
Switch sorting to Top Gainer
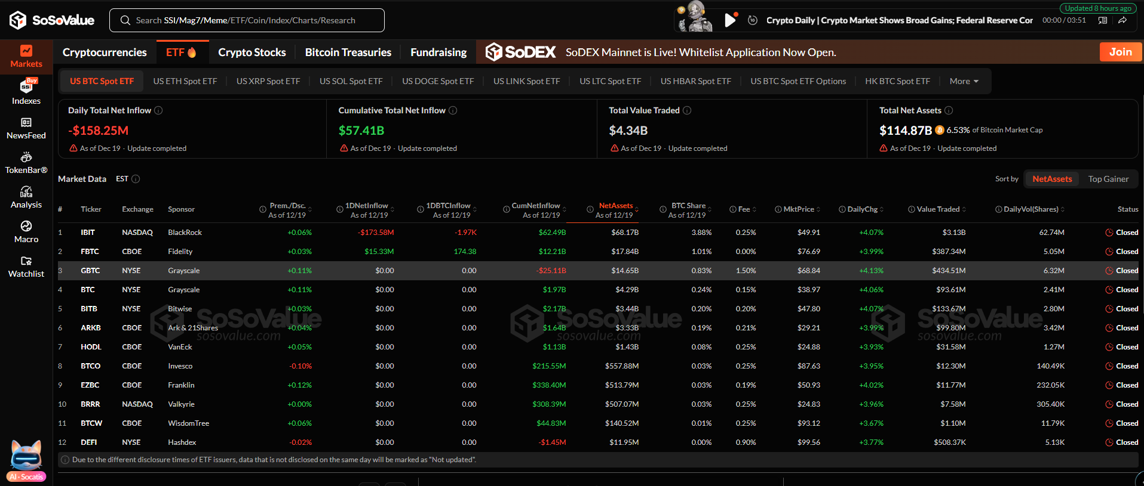point(1108,179)
